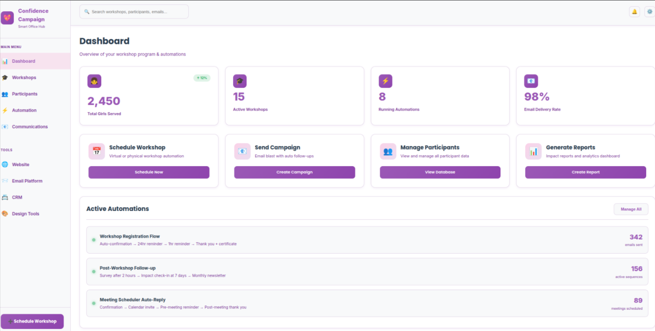Click the 12% growth badge
This screenshot has height=331, width=655.
point(202,78)
